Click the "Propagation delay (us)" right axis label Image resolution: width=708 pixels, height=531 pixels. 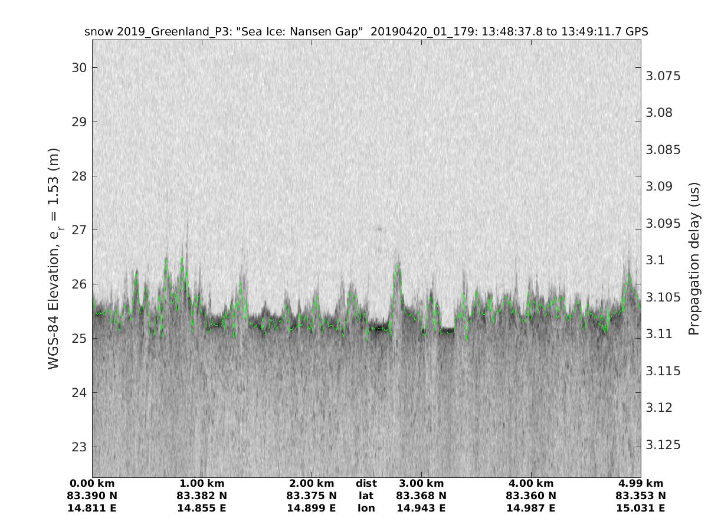coord(694,258)
